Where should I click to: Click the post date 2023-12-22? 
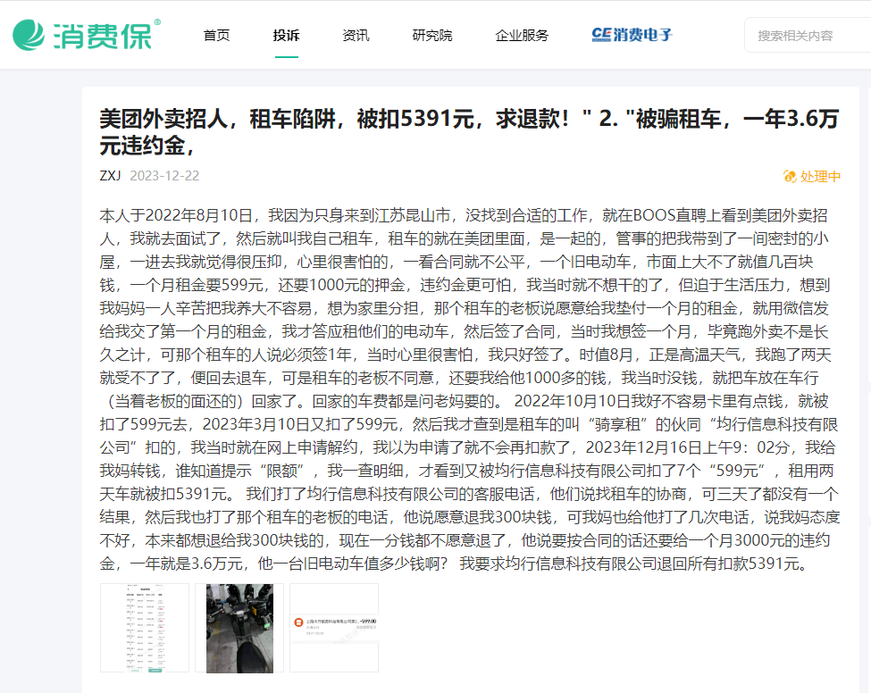[164, 176]
